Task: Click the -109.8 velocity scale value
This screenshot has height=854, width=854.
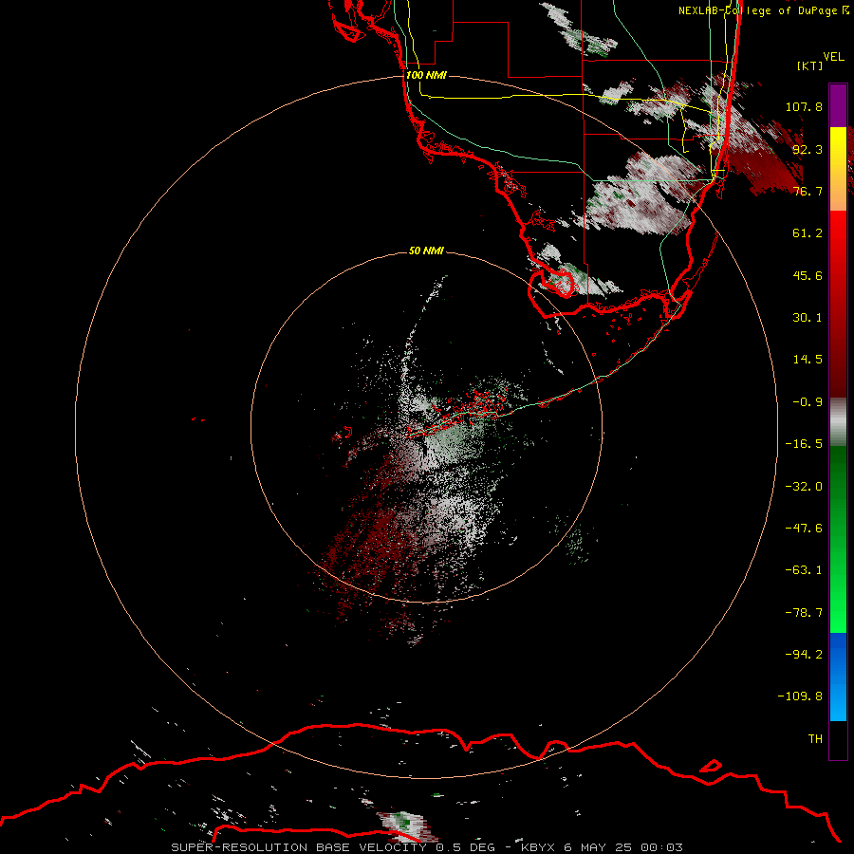Action: point(800,696)
